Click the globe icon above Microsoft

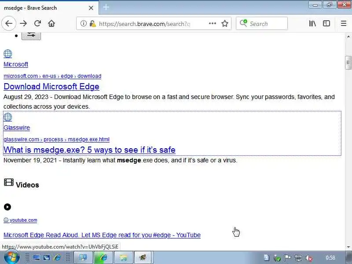(7, 54)
